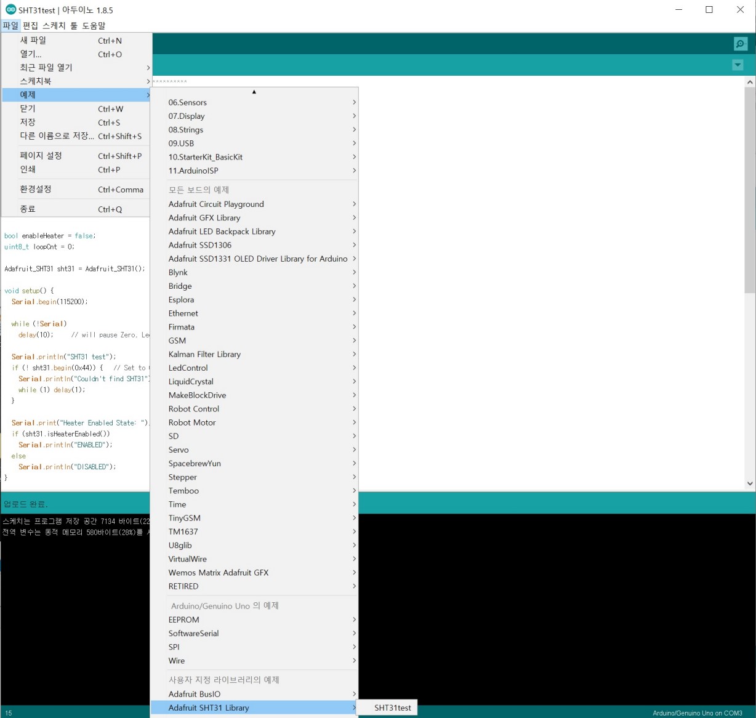The image size is (756, 718).
Task: Open the 편집 menu
Action: 30,25
